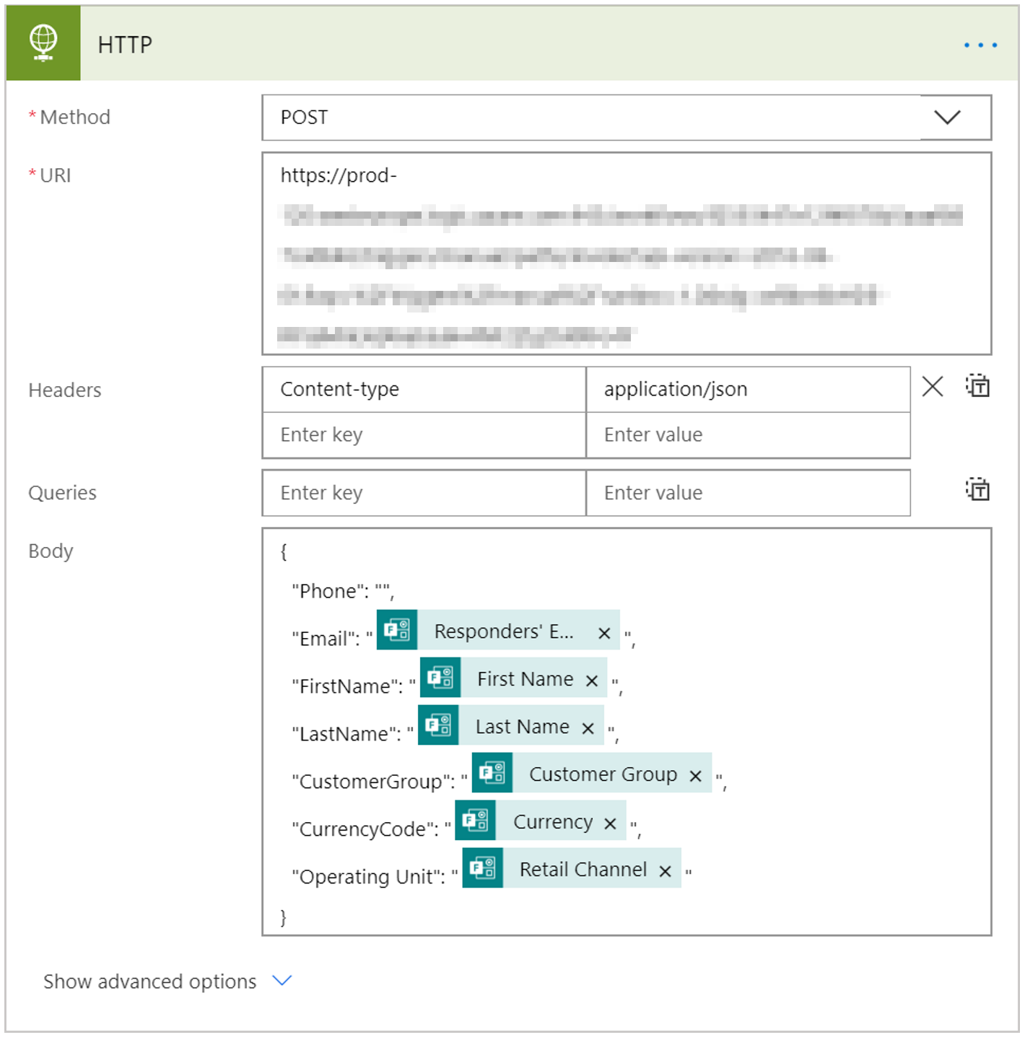The image size is (1025, 1040).
Task: Remove the Last Name token
Action: pos(588,728)
